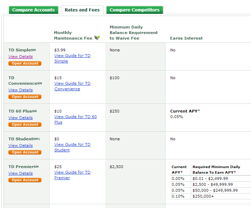Click Open Account for TD Premier
The image size is (251, 208).
pyautogui.click(x=25, y=180)
